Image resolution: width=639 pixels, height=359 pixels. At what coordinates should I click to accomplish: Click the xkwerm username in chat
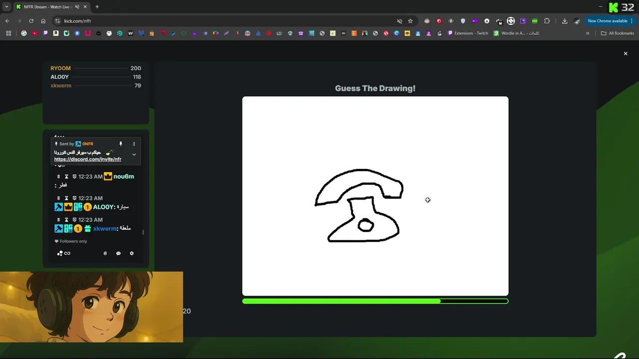[105, 228]
